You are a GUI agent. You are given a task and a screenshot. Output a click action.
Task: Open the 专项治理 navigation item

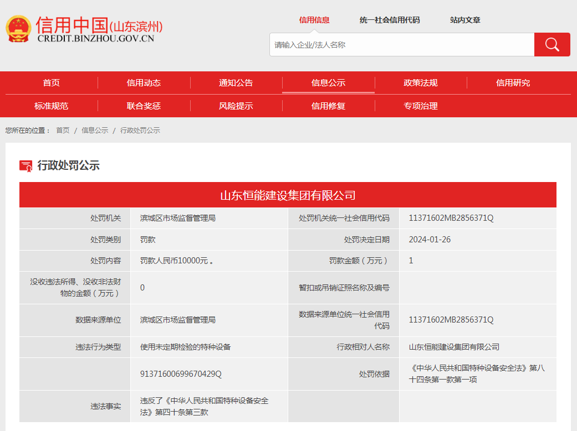(421, 106)
